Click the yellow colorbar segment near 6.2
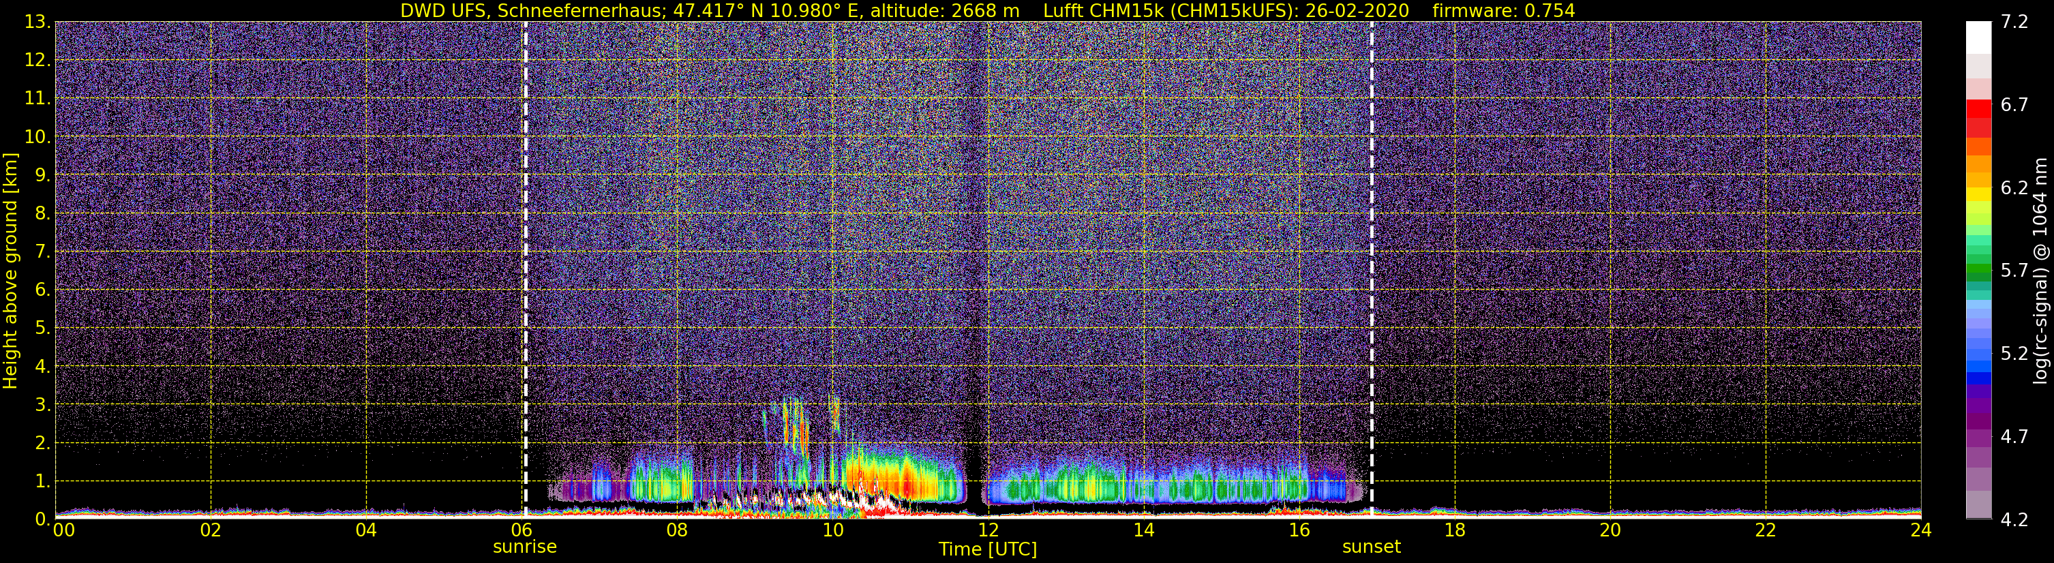The width and height of the screenshot is (2054, 563). [x=1978, y=194]
